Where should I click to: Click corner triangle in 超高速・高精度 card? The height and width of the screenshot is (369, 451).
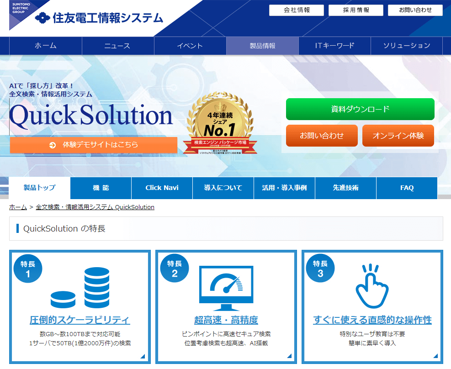coord(289,356)
